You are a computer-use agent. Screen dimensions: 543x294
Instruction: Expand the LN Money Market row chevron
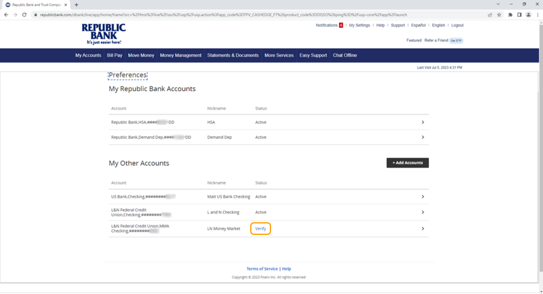coord(423,229)
